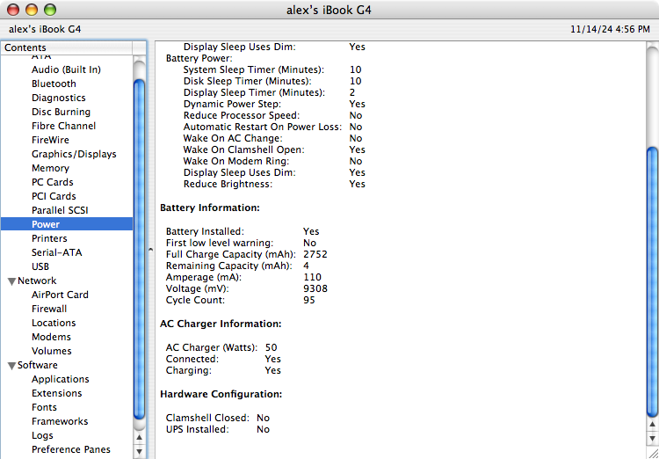Select PCI Cards entry
The width and height of the screenshot is (659, 459).
(54, 196)
